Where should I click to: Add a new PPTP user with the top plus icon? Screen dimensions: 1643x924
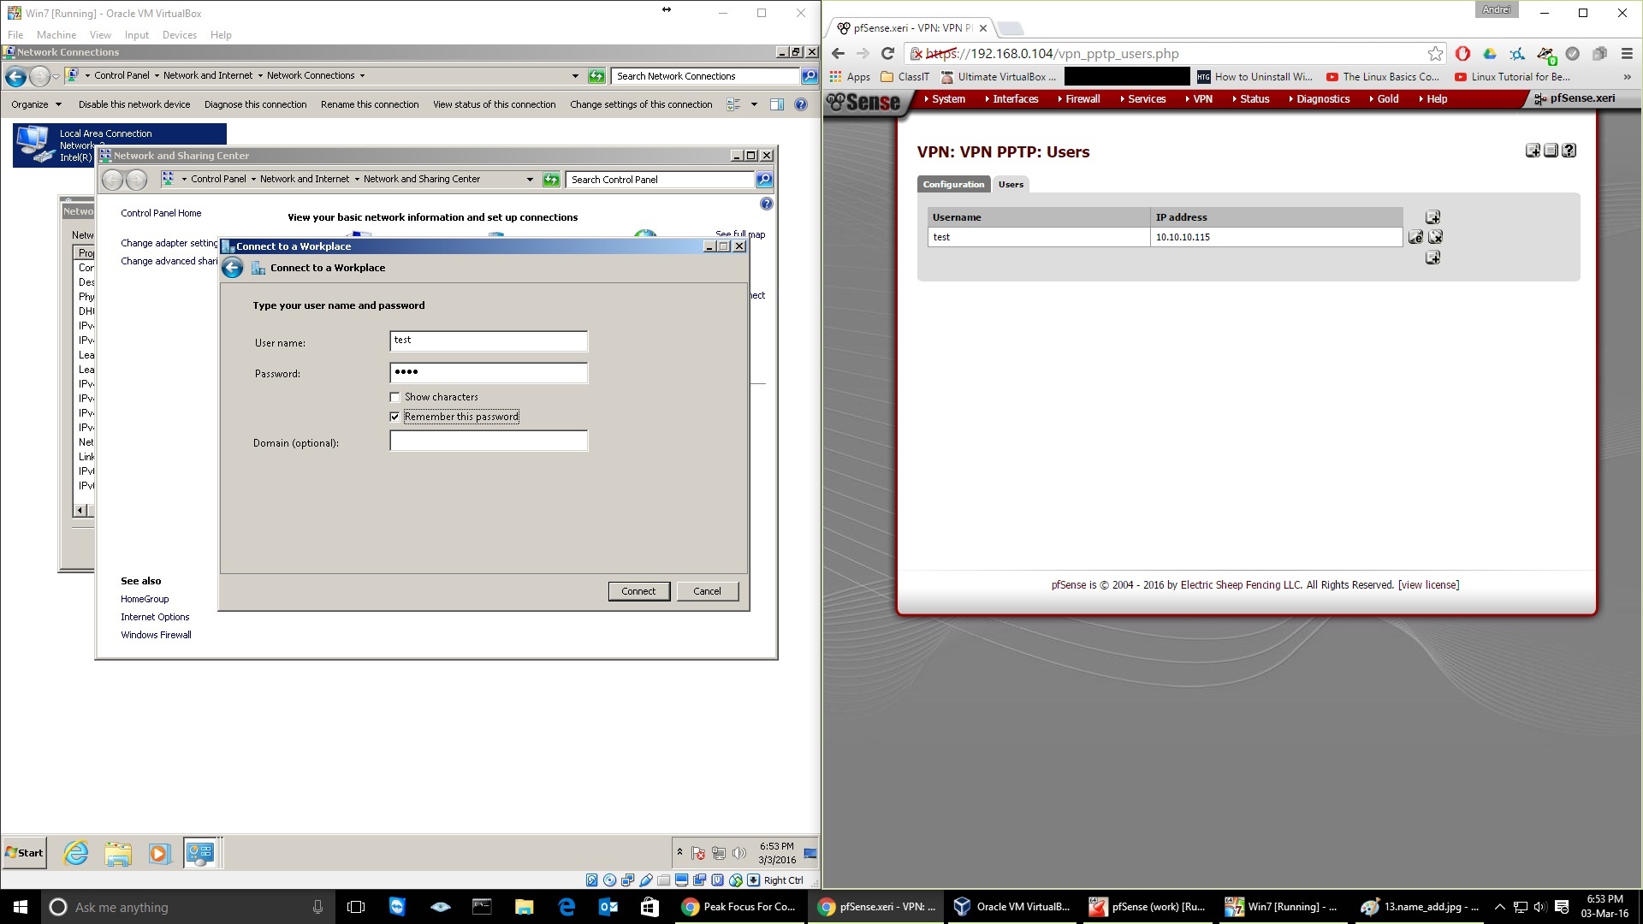(x=1432, y=217)
